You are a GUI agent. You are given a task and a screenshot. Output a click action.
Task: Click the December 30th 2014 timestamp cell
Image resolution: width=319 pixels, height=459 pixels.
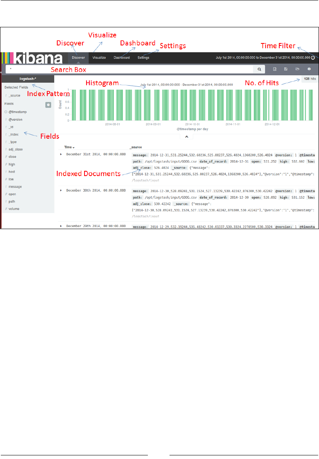96,190
